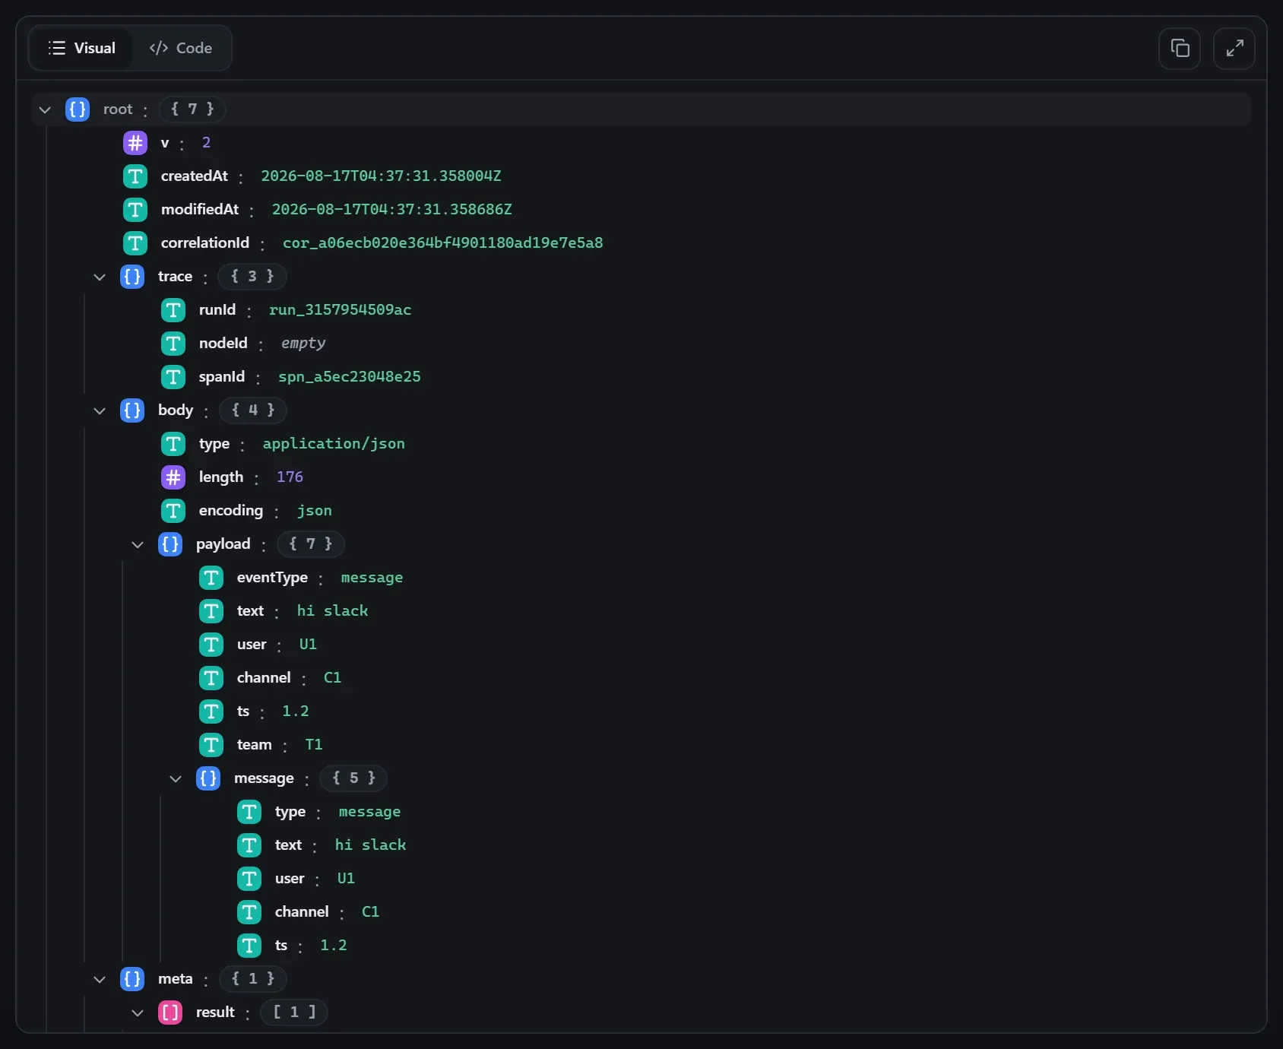
Task: Select the correlationId value cor_a06ecb...
Action: 443,243
